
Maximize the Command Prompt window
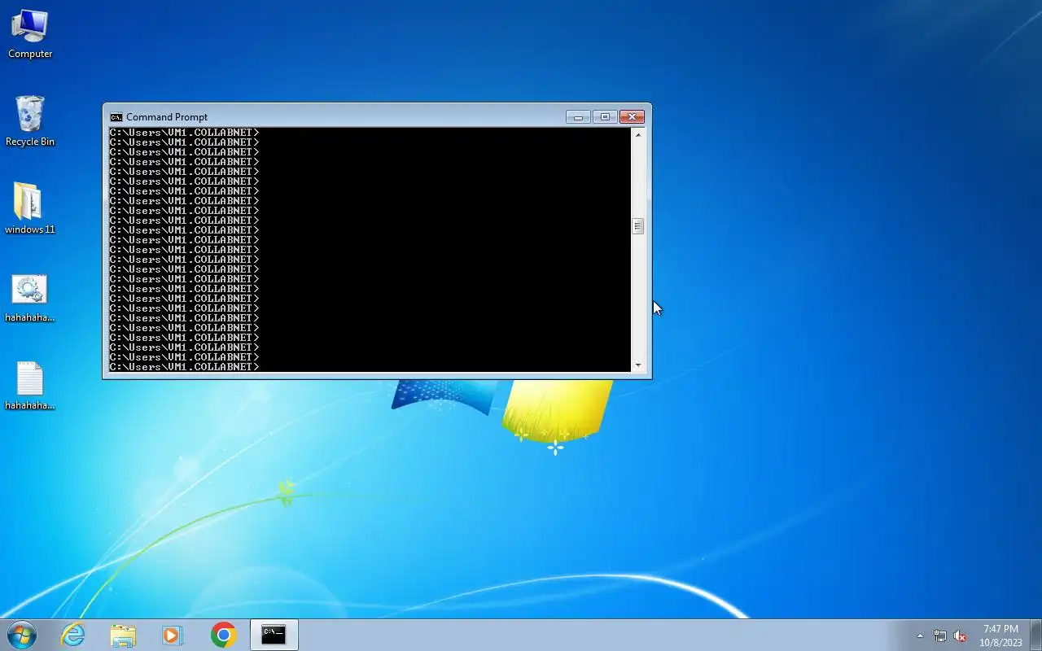[605, 117]
